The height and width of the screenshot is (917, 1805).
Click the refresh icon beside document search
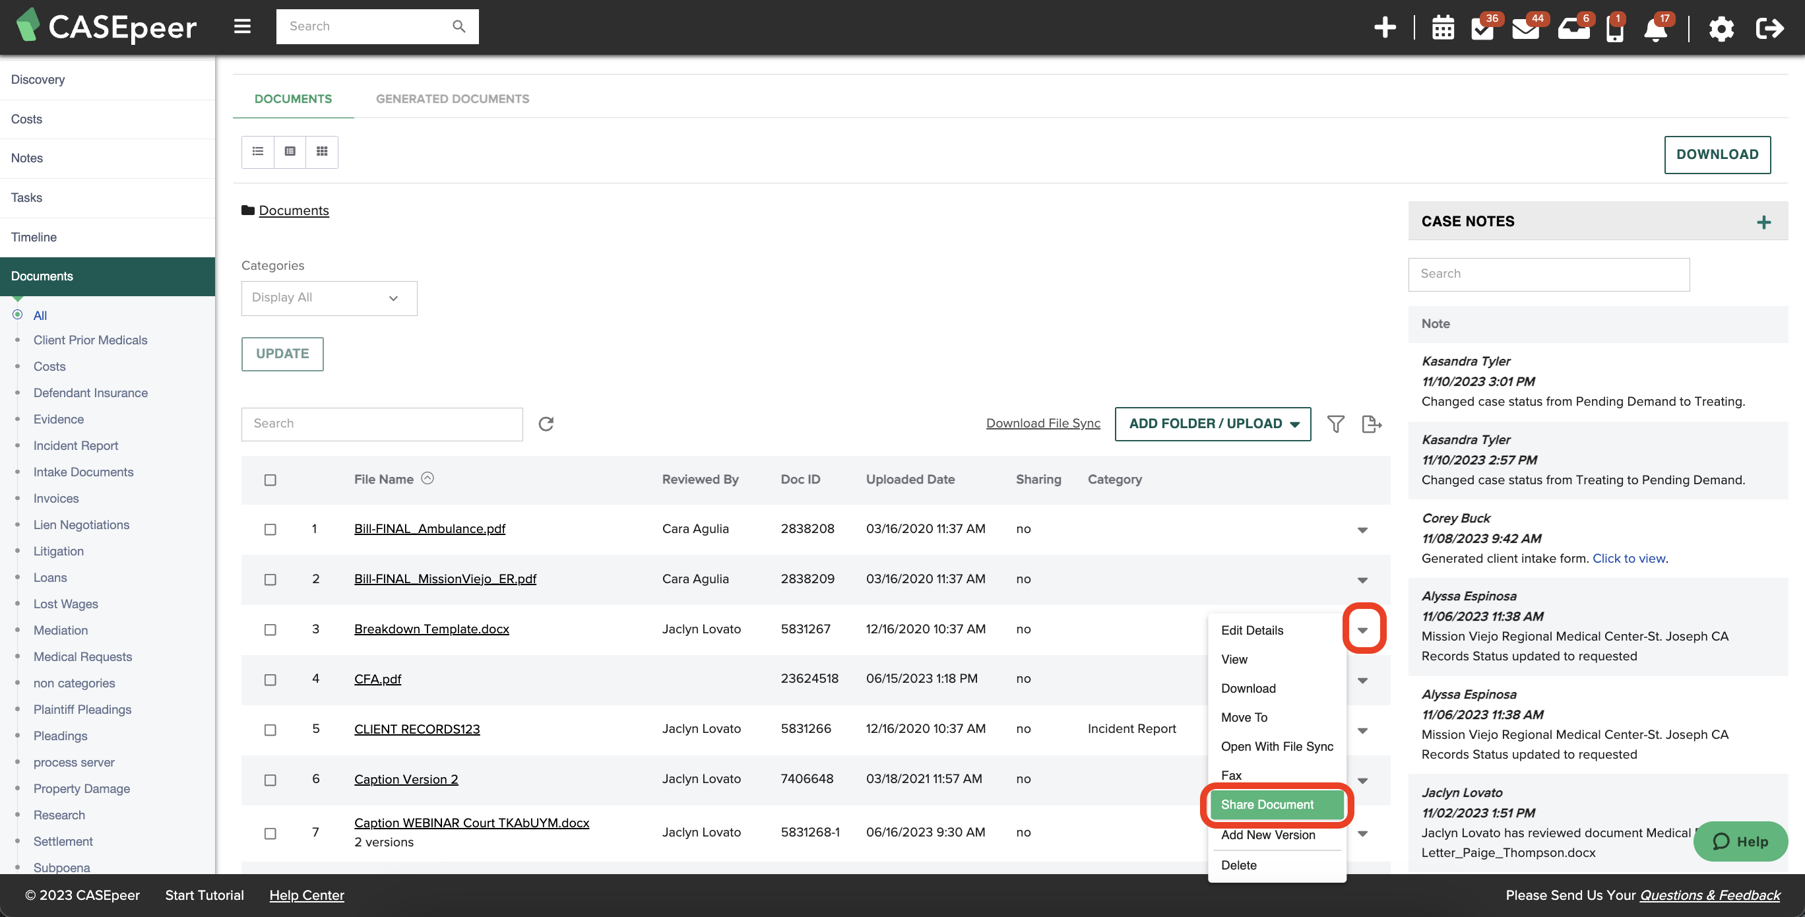[546, 424]
